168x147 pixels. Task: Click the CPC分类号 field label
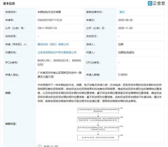93,63
